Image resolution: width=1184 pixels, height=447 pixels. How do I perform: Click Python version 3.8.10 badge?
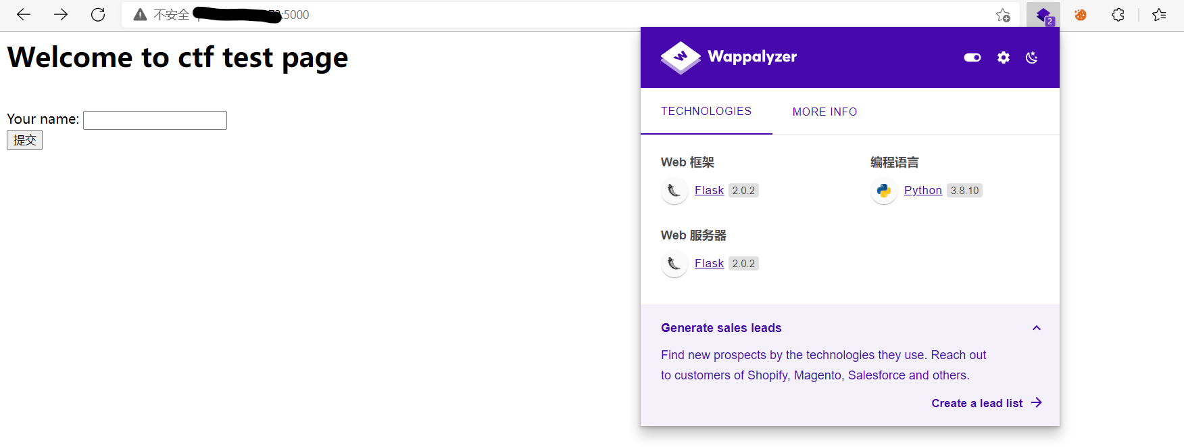964,191
